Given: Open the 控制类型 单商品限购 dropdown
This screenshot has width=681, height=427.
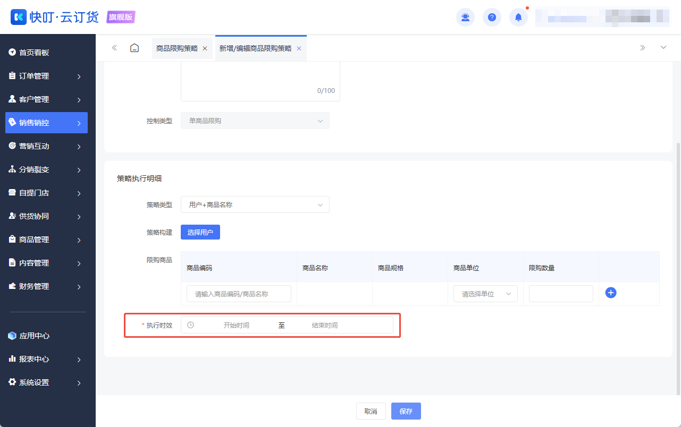Looking at the screenshot, I should click(255, 121).
